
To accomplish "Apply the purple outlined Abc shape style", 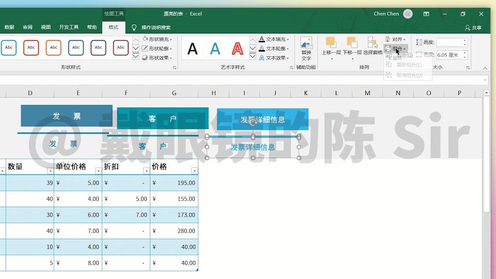I will coord(98,48).
